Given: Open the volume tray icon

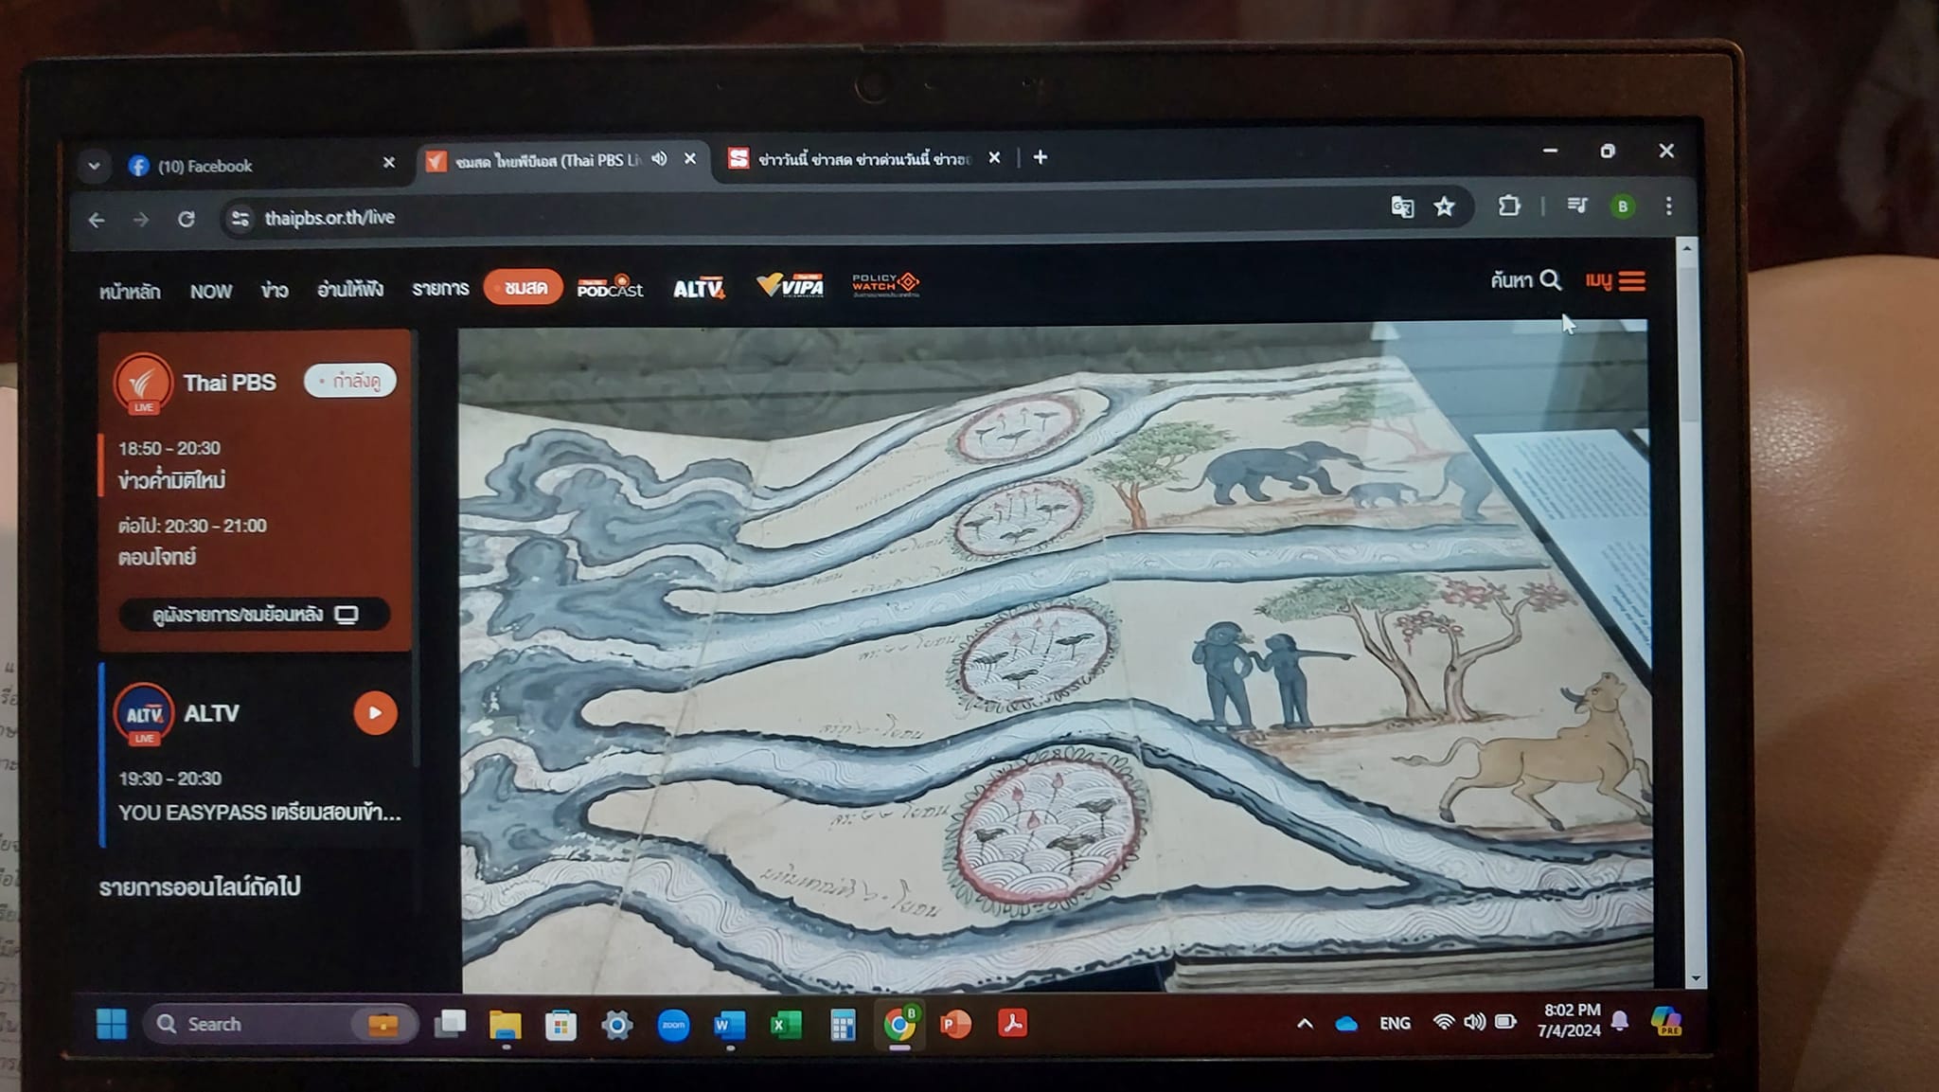Looking at the screenshot, I should pyautogui.click(x=1474, y=1022).
